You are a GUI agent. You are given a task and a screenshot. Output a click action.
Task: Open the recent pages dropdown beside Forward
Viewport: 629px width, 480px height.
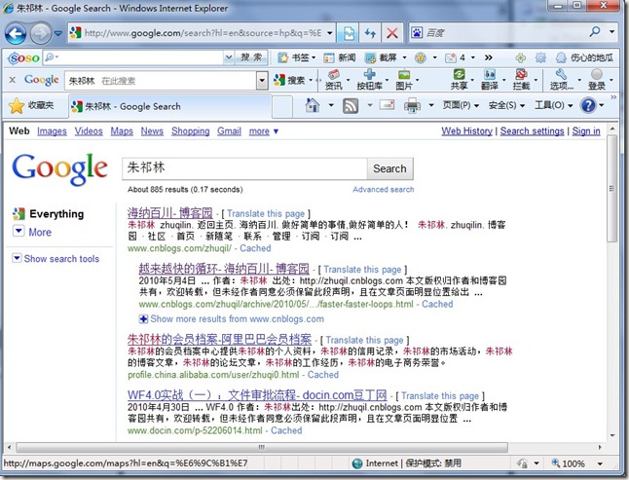pyautogui.click(x=58, y=33)
